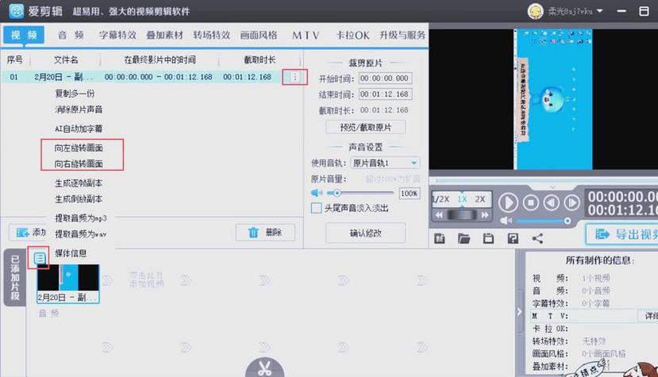Switch to the 视频 tab
Image resolution: width=658 pixels, height=377 pixels.
tap(24, 35)
